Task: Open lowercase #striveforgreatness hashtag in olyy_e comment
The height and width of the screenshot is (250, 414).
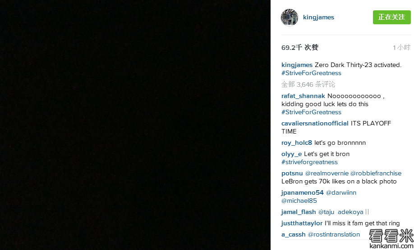Action: click(x=309, y=162)
